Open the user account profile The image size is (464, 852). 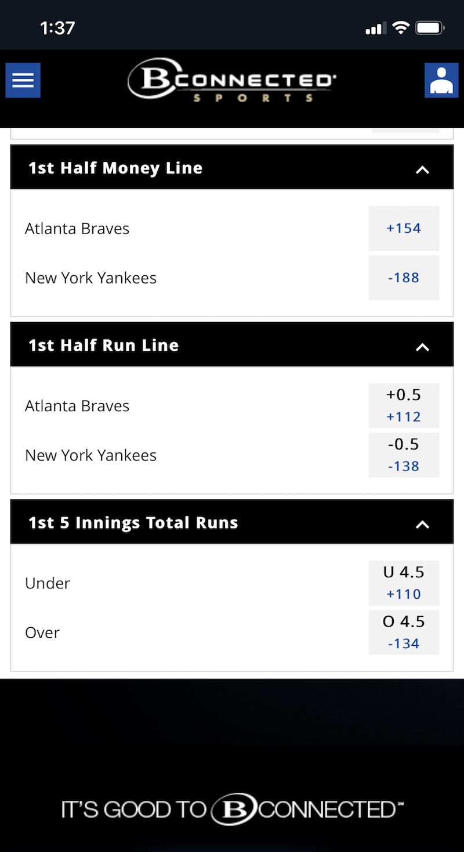coord(441,80)
